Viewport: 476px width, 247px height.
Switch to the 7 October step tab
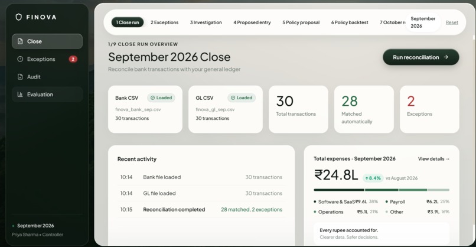(x=392, y=22)
